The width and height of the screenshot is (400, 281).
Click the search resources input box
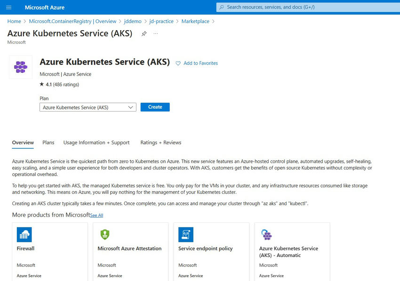coord(306,7)
